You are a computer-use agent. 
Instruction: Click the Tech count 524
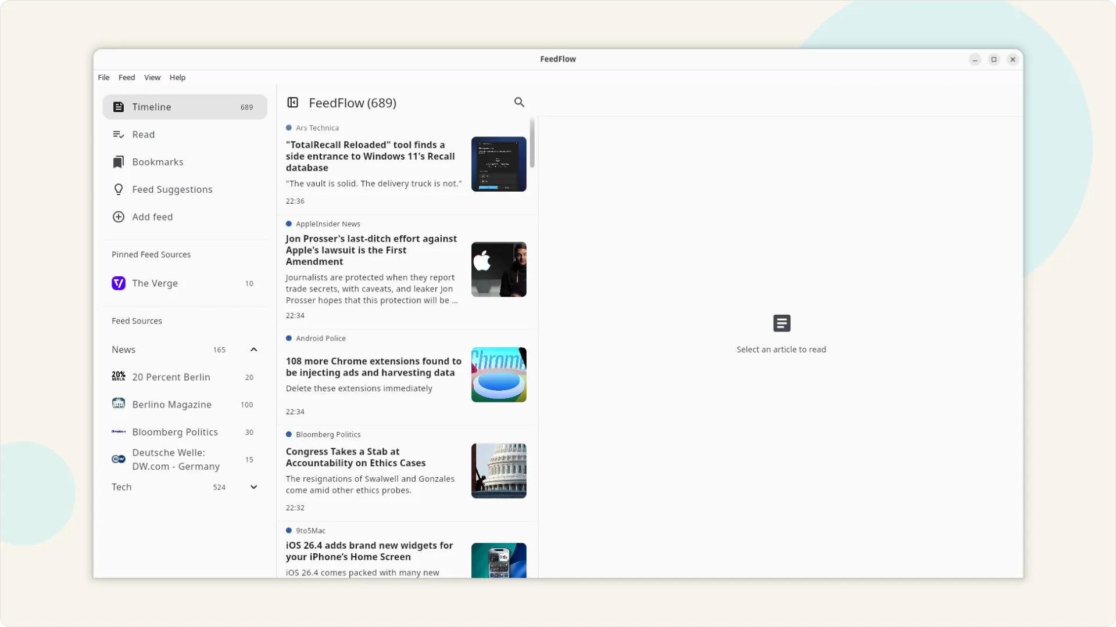pos(219,487)
